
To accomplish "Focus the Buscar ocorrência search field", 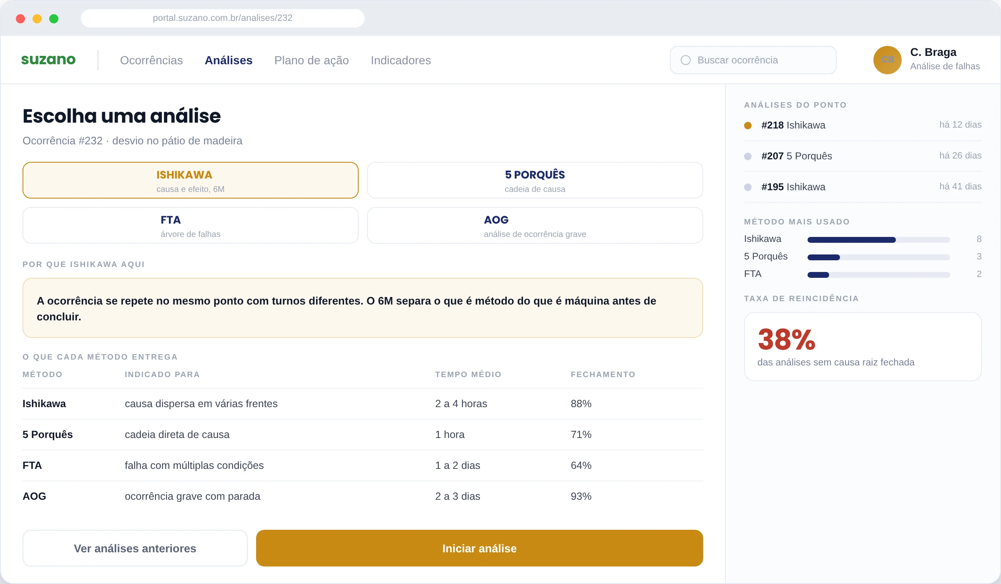I will click(753, 60).
